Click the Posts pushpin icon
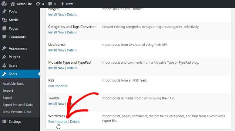Image resolution: width=235 pixels, height=131 pixels. [4, 12]
